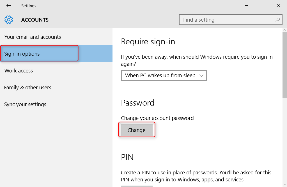
Task: Open 'Family & other users' page
Action: 28,88
